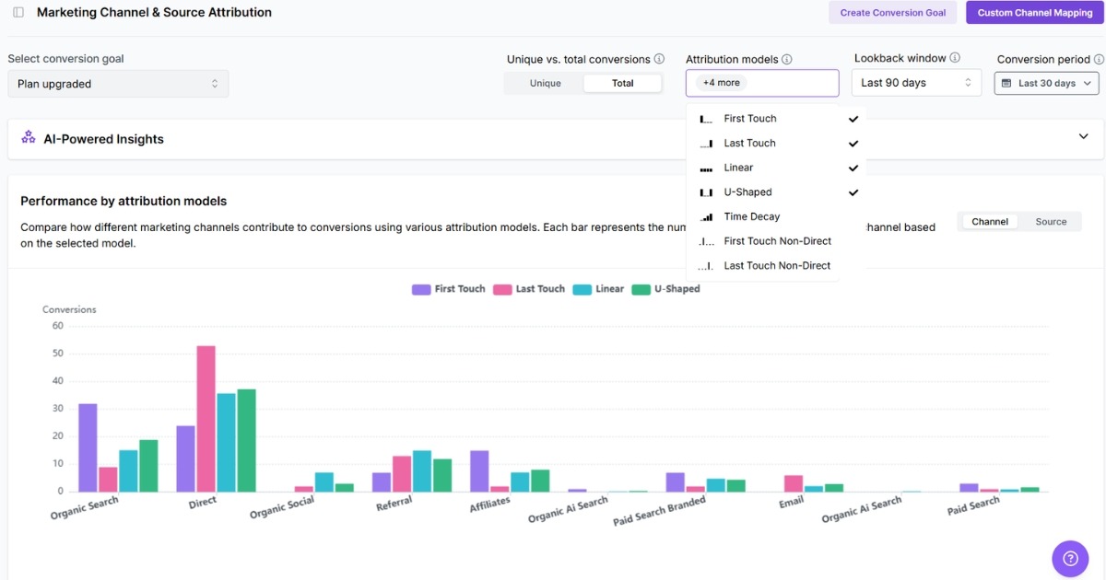Click the Linear model bar icon
Screen dimensions: 1106x580
pos(706,167)
